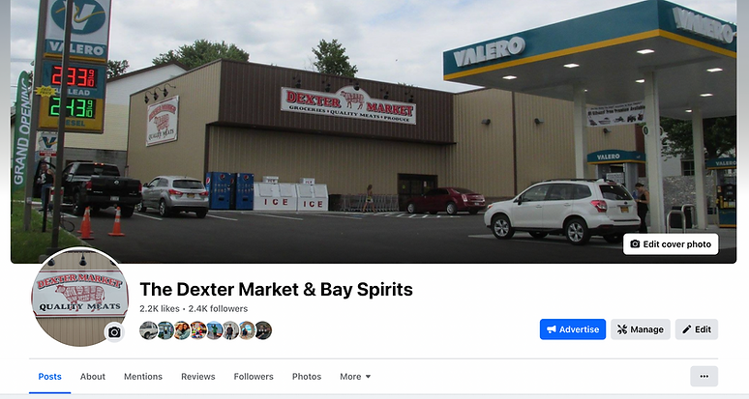Go to the Reviews tab
The height and width of the screenshot is (399, 749).
tap(198, 377)
